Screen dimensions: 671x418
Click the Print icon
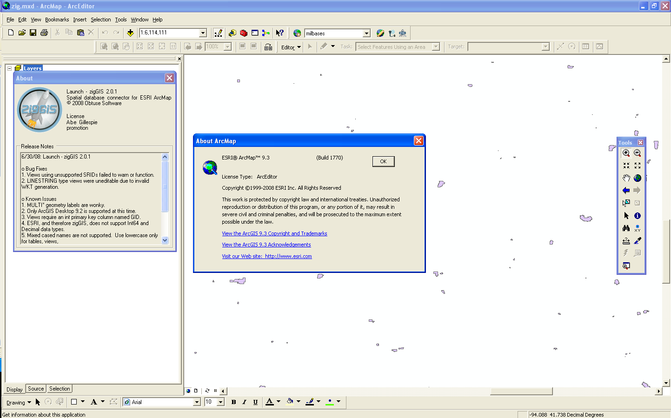(44, 33)
